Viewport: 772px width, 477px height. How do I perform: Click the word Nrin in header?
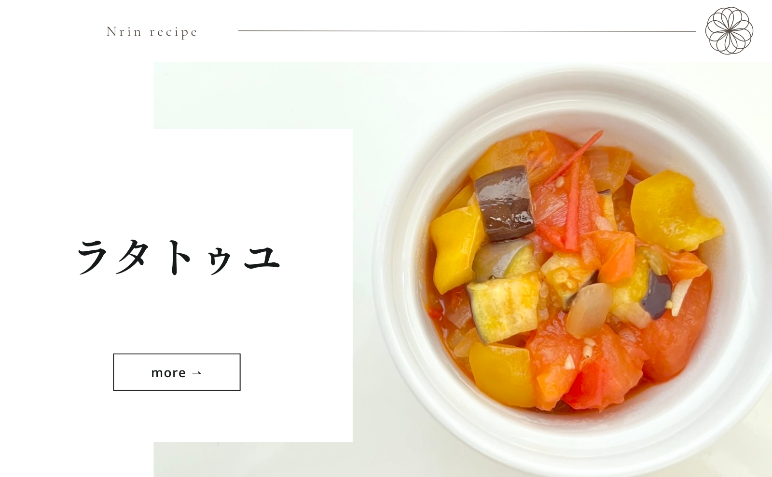coord(124,32)
